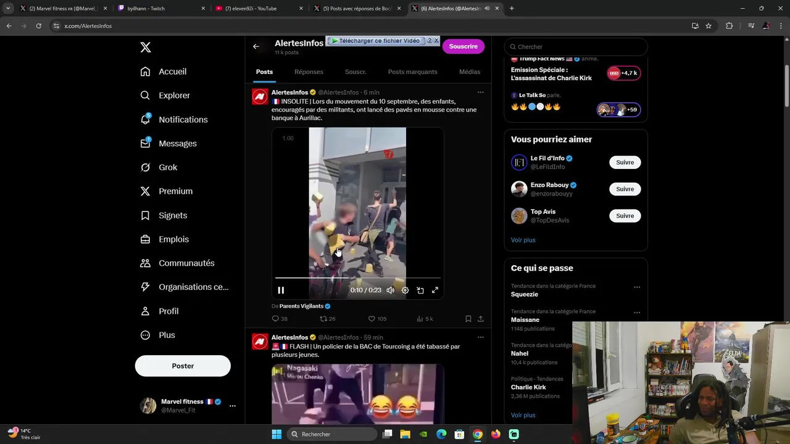Open Communautés in the sidebar
Screen dimensions: 790x444
177,263
